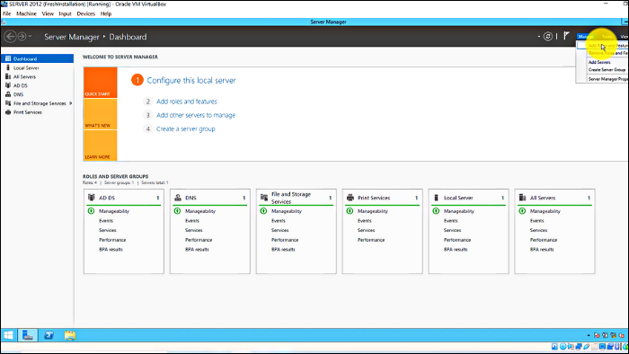The image size is (629, 354).
Task: Click Events in the Local Server tile
Action: [x=451, y=220]
